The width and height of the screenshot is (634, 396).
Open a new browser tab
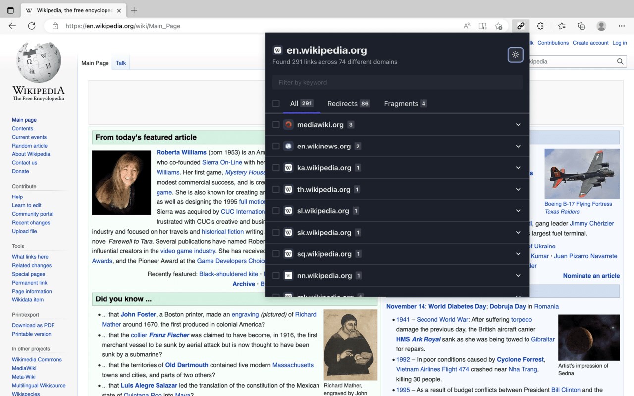(x=134, y=10)
